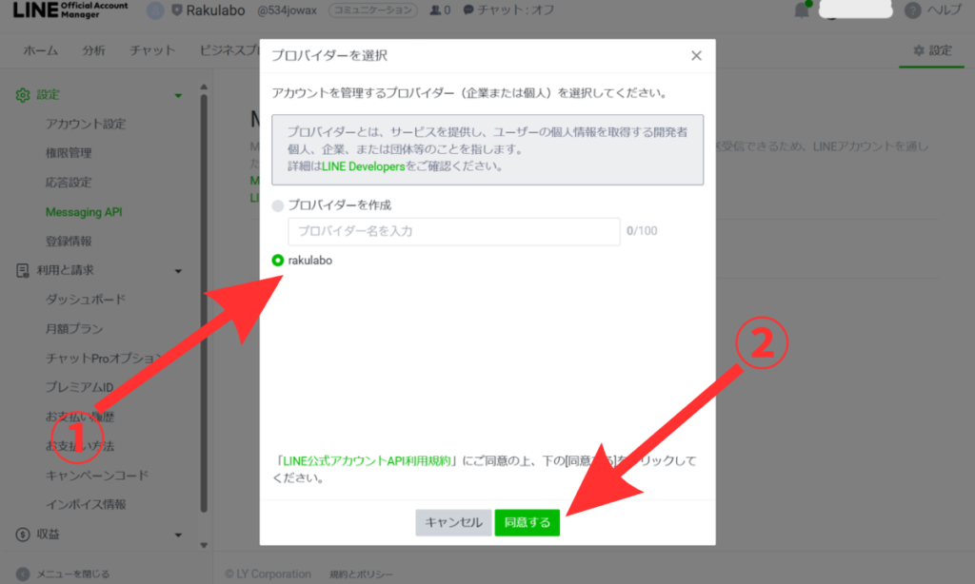Open プレミアムID in the sidebar
The width and height of the screenshot is (975, 584).
pyautogui.click(x=79, y=388)
